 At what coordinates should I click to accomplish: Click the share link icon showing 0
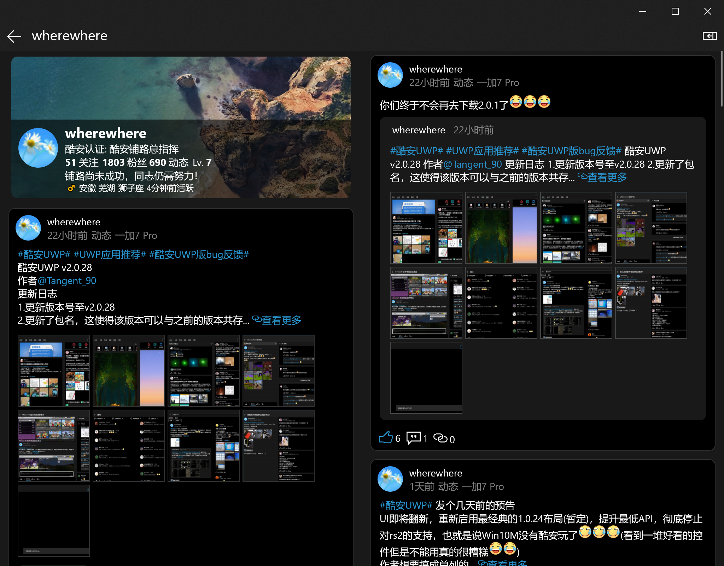coord(440,438)
